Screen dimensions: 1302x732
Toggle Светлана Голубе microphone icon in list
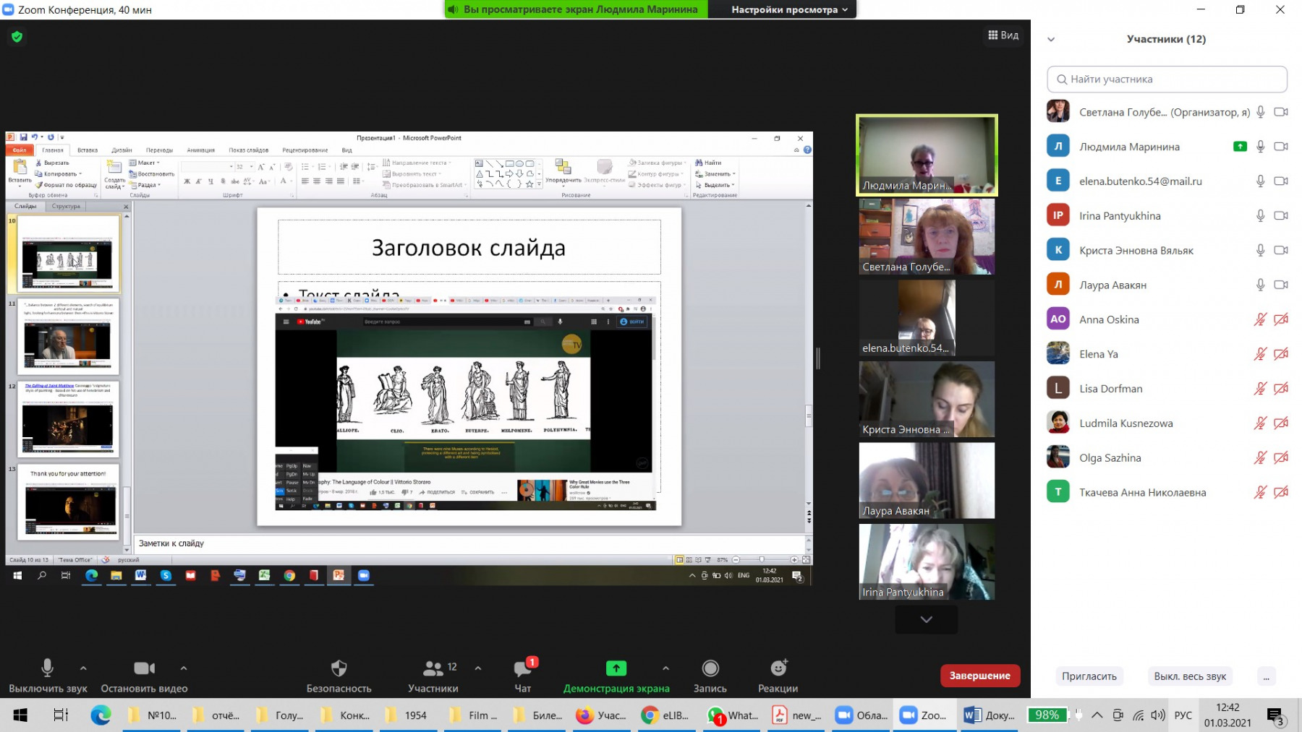tap(1260, 112)
